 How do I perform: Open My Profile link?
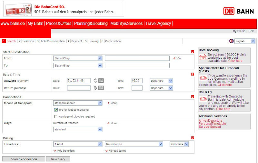239,31
